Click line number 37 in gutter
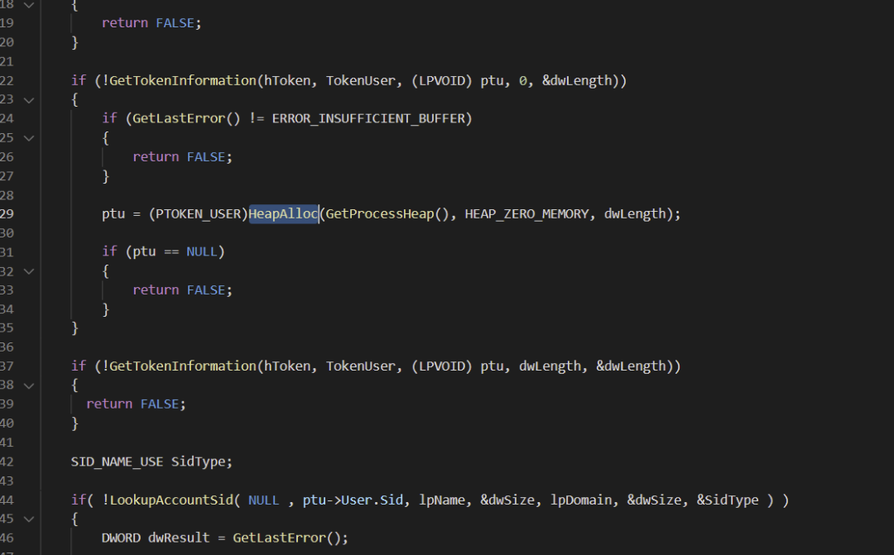The image size is (894, 555). [x=7, y=366]
